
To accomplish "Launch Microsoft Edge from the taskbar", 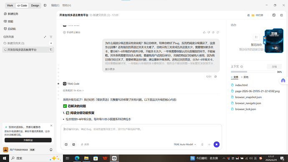I will tap(77, 158).
